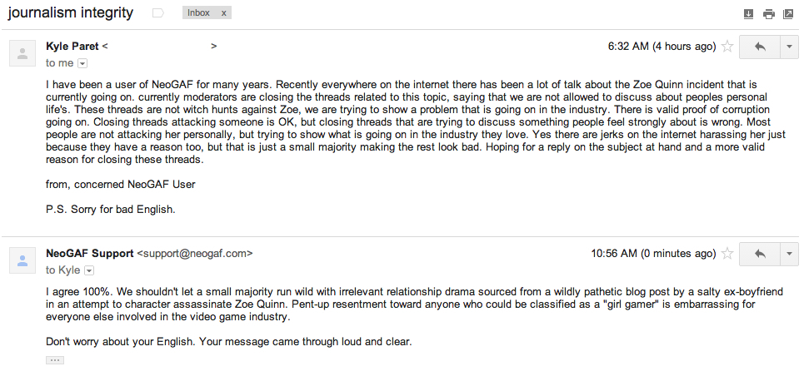Click the Inbox label tag
The image size is (809, 391).
click(198, 13)
